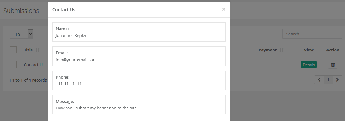Check the Contact Us row checkbox

click(x=13, y=65)
